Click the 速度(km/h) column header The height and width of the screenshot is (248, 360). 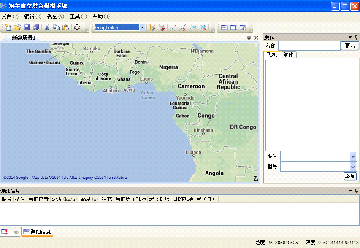pos(64,199)
